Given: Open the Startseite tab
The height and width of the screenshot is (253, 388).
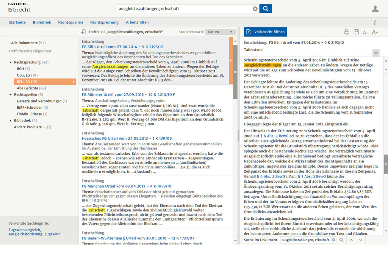Looking at the screenshot, I should [17, 22].
